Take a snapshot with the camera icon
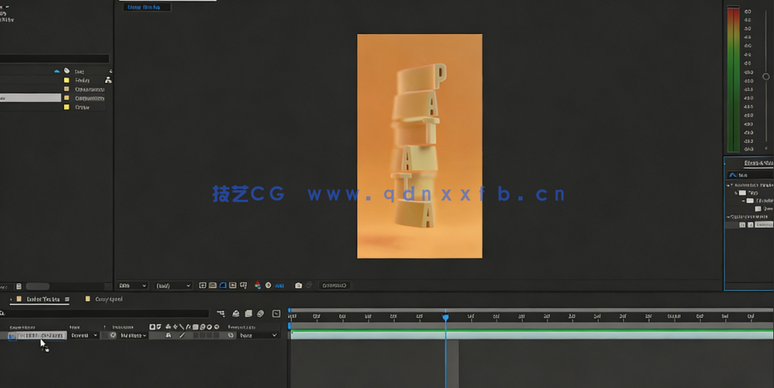The image size is (774, 388). tap(298, 285)
